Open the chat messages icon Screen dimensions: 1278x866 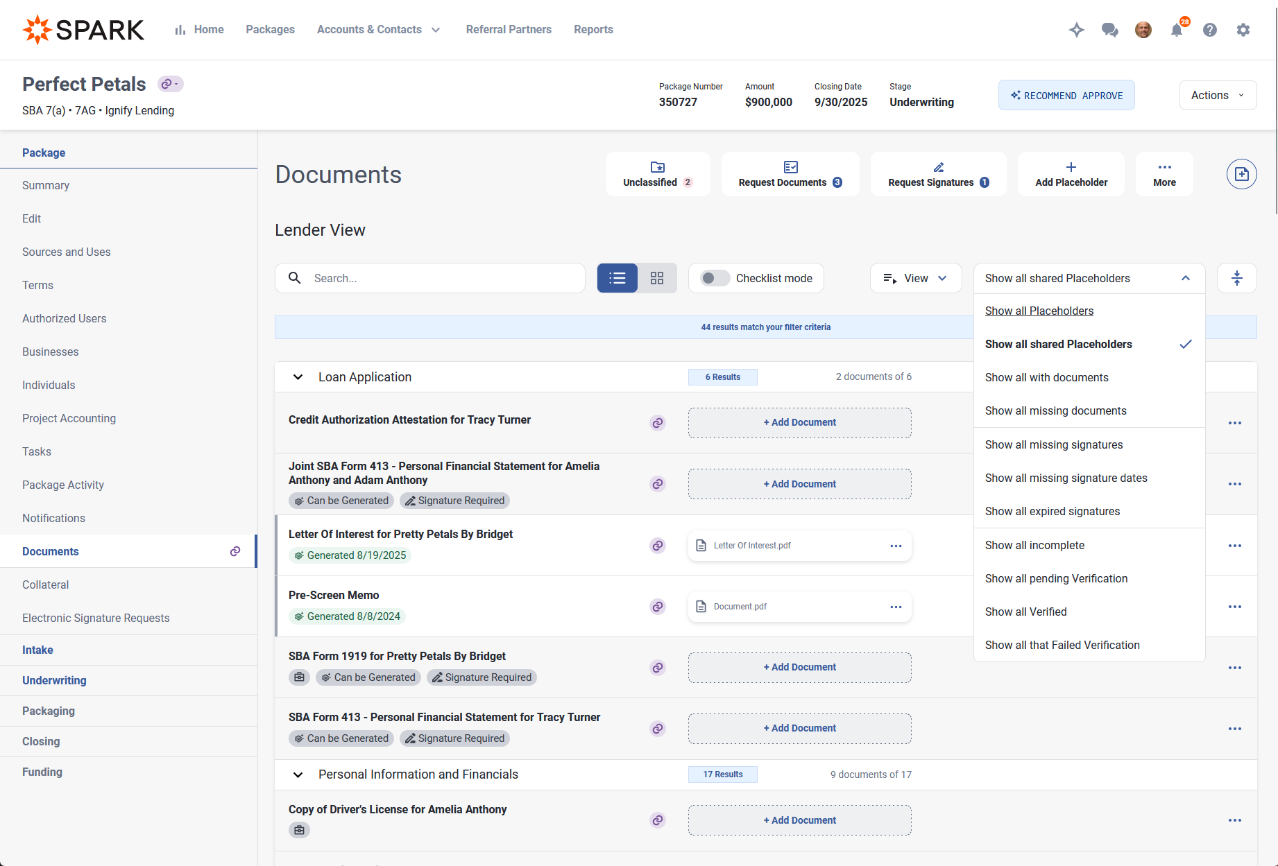pyautogui.click(x=1109, y=30)
